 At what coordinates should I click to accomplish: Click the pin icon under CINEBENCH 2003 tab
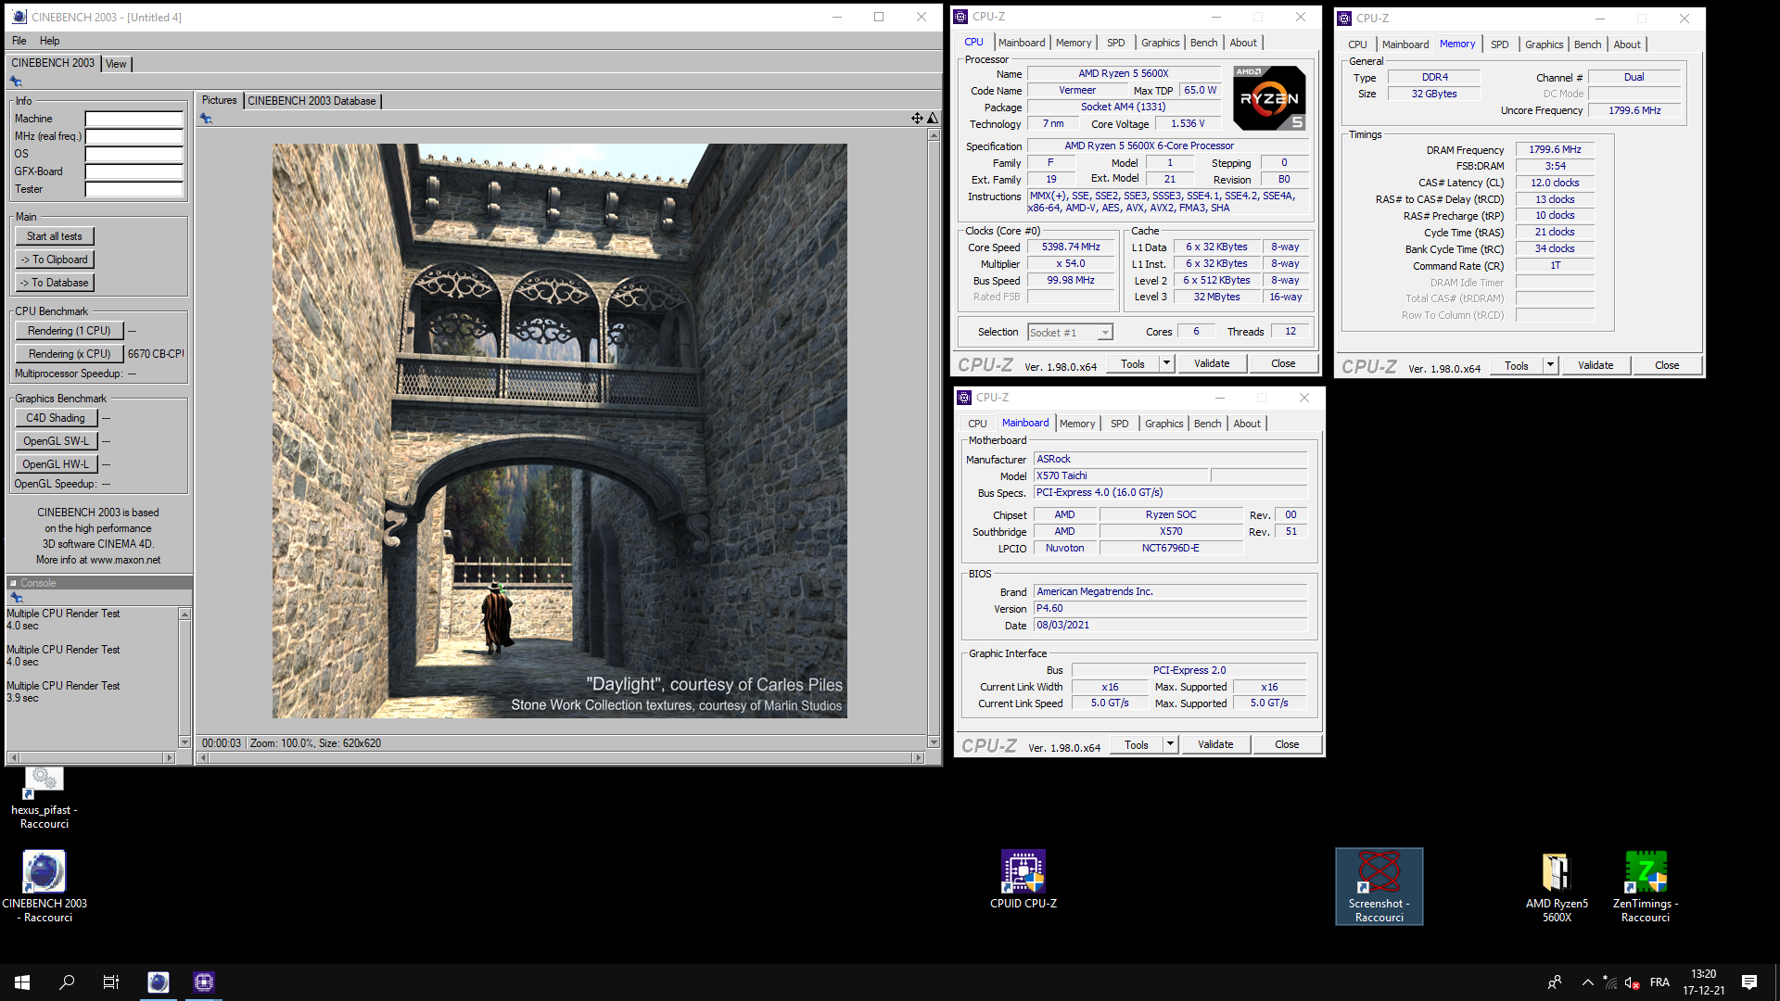point(16,82)
